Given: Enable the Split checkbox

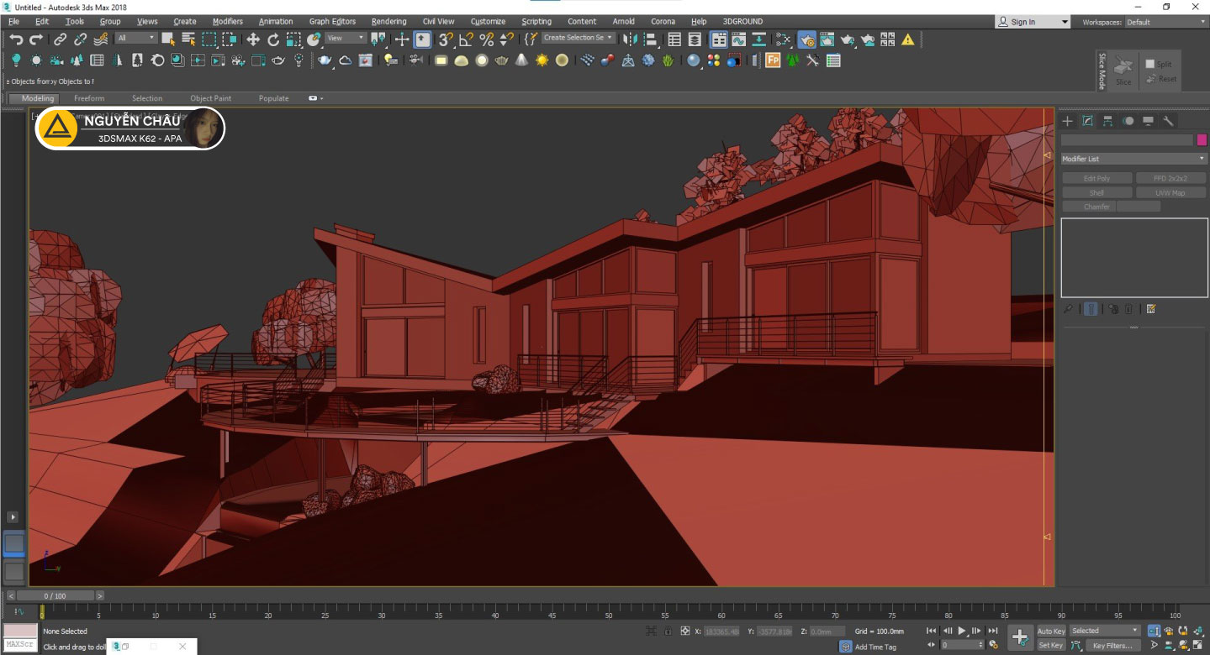Looking at the screenshot, I should [x=1149, y=65].
